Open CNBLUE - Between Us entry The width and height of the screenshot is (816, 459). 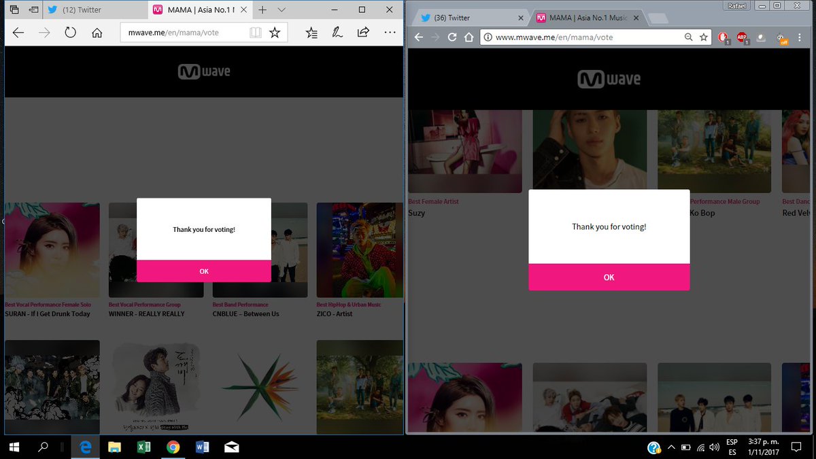point(246,313)
